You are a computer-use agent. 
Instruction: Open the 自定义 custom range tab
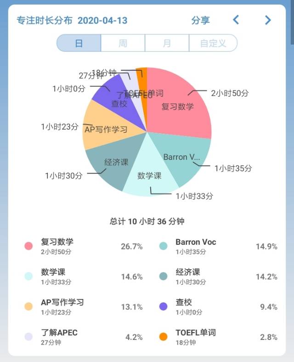[213, 43]
